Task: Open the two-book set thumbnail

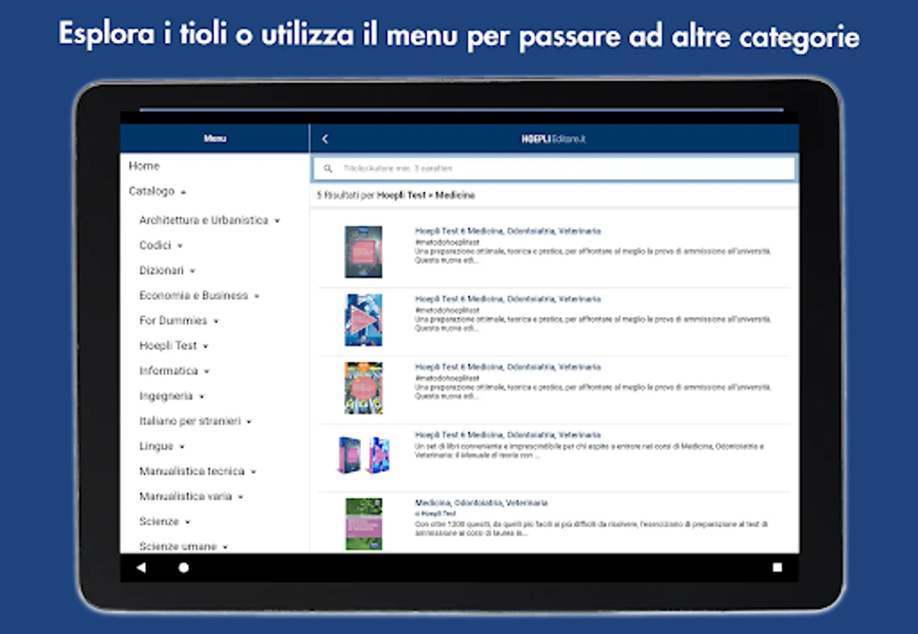Action: (364, 455)
